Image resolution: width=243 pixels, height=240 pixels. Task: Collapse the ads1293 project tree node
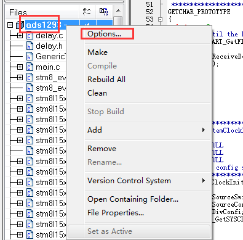(x=10, y=25)
